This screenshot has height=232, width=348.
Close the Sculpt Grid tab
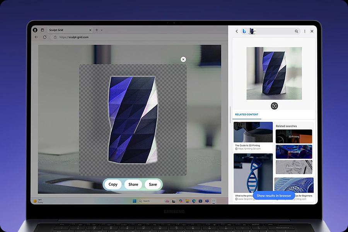click(90, 30)
